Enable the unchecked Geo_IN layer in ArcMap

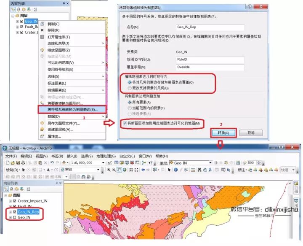[x=14, y=217]
